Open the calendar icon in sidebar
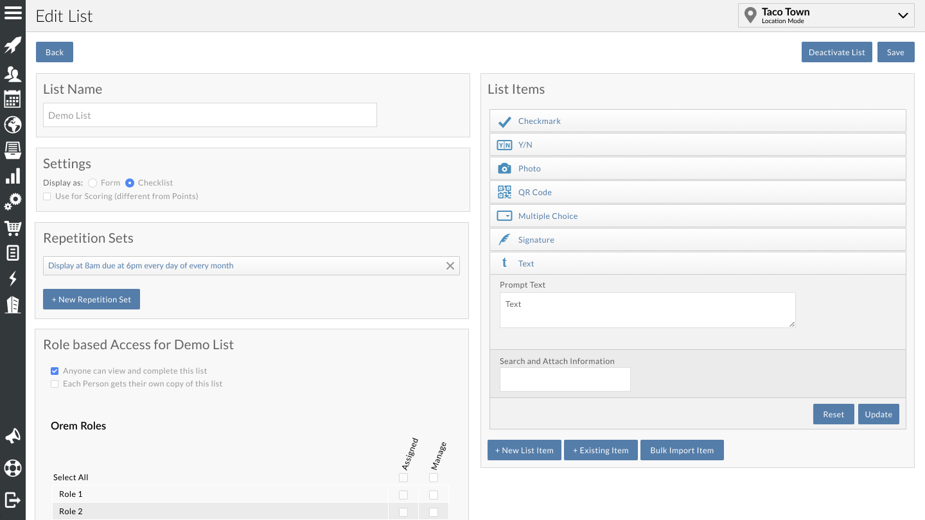The image size is (925, 520). 13,99
